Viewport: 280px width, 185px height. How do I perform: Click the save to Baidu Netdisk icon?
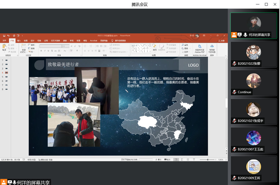click(212, 47)
